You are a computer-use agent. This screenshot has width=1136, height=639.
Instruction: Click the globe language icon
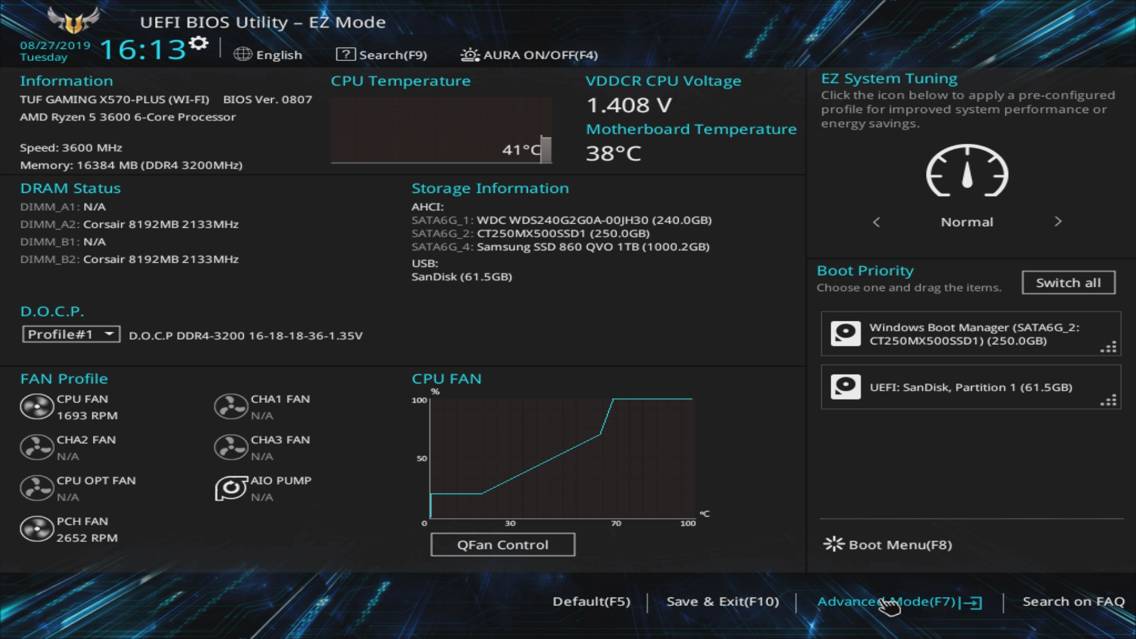coord(243,54)
